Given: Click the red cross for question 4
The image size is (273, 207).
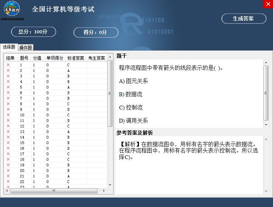Looking at the screenshot, I should 8,81.
